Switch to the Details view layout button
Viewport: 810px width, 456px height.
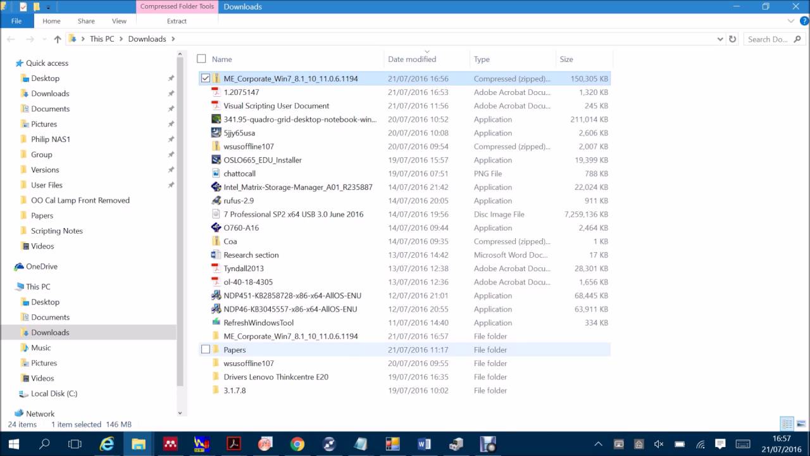(787, 424)
